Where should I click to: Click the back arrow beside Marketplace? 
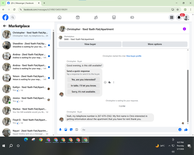(5, 26)
